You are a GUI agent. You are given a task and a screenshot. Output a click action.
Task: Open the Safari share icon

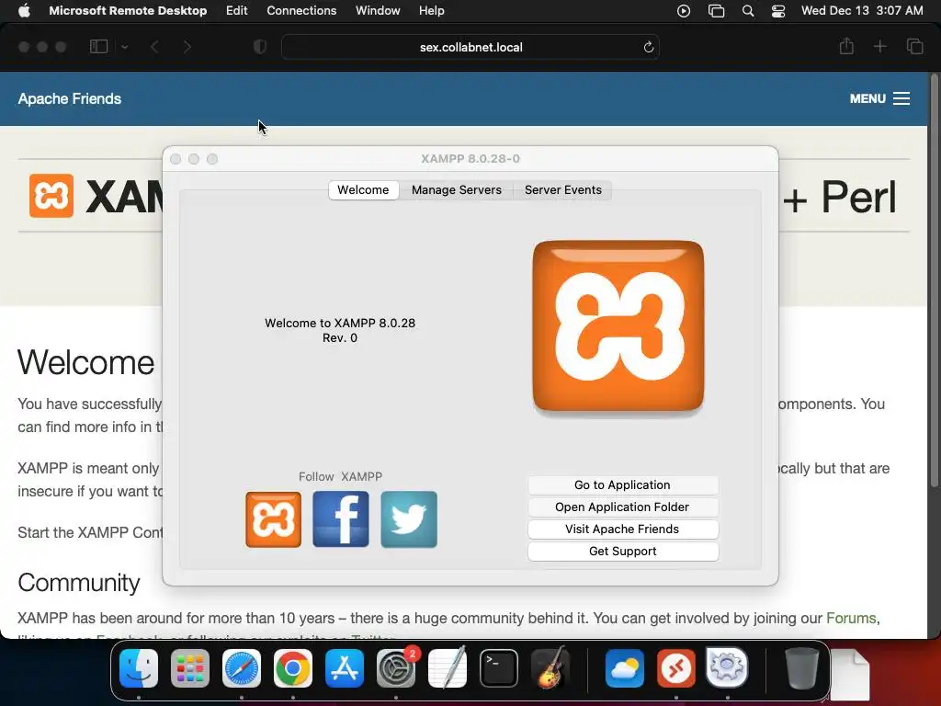pyautogui.click(x=846, y=46)
